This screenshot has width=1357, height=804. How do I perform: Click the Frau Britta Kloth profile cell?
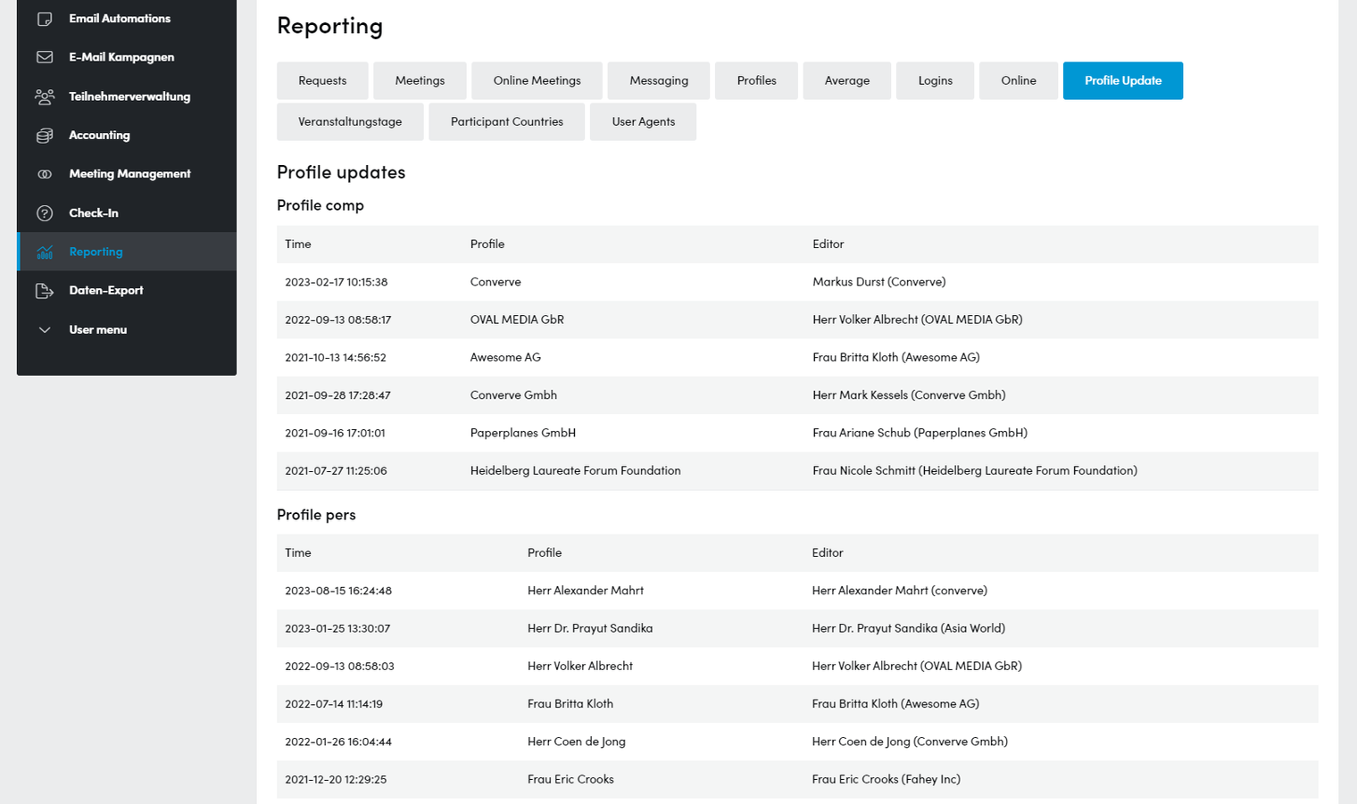pyautogui.click(x=570, y=704)
